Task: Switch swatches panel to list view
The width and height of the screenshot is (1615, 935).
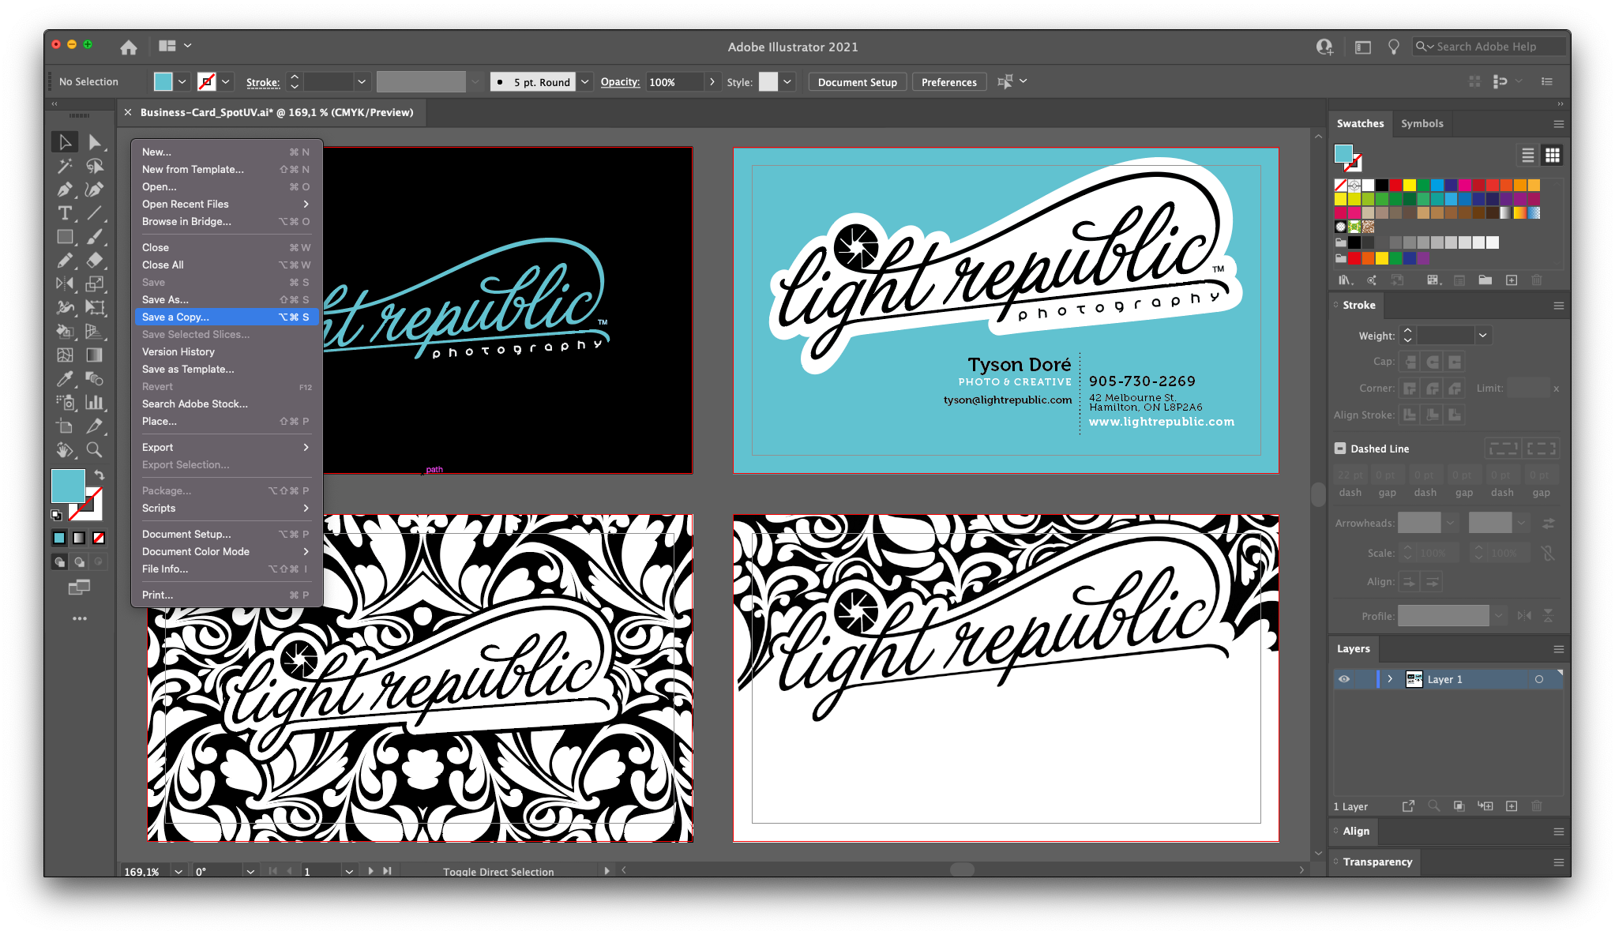Action: tap(1528, 156)
